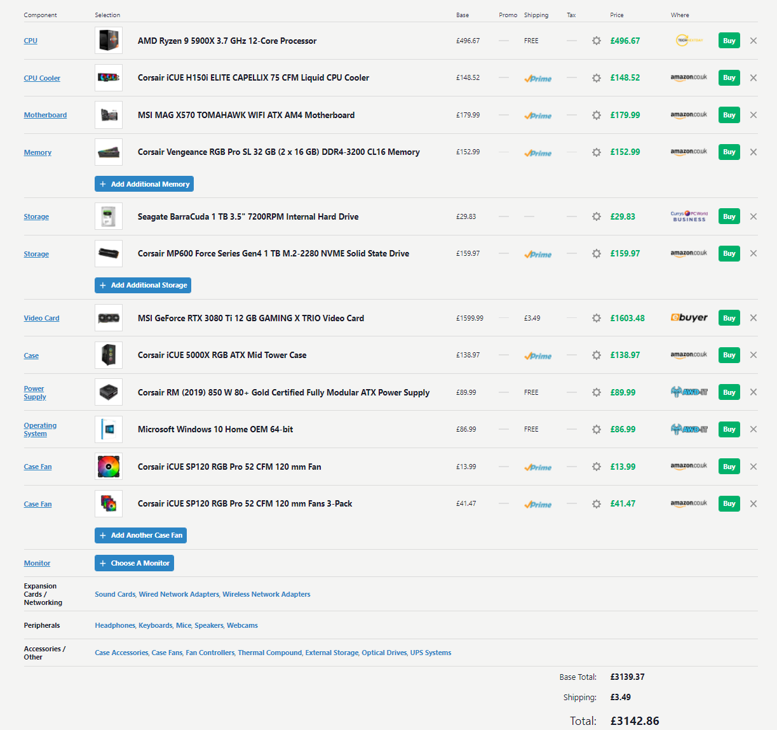777x730 pixels.
Task: Click ebuyer merchant logo
Action: pyautogui.click(x=689, y=317)
